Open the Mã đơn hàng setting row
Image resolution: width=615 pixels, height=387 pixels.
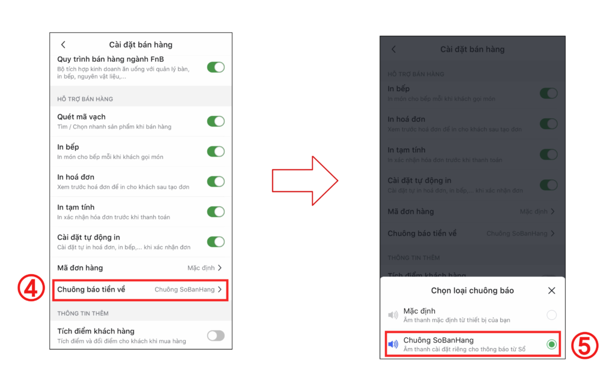(141, 268)
